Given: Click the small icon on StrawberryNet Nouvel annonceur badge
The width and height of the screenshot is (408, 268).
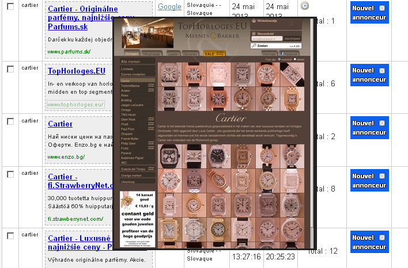Looking at the screenshot, I should pyautogui.click(x=381, y=176).
